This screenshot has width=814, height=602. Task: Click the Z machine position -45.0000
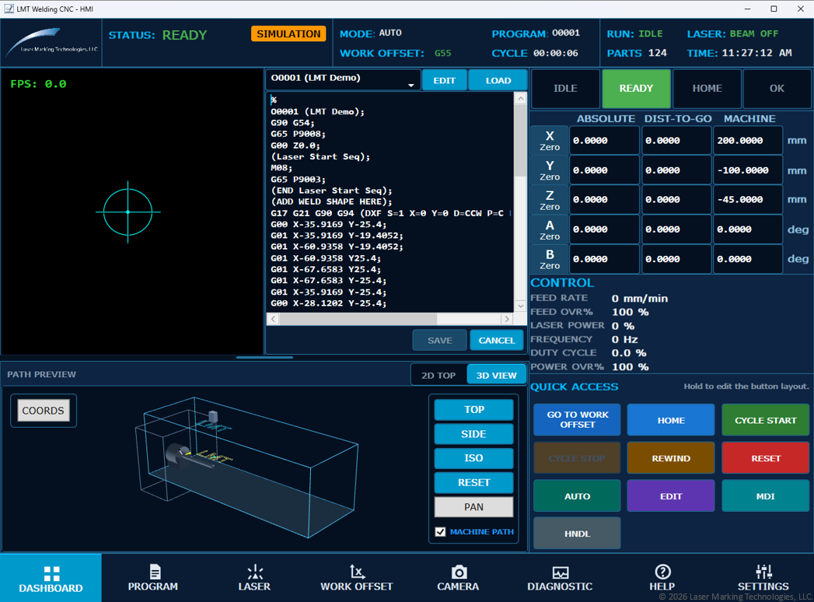tap(748, 200)
